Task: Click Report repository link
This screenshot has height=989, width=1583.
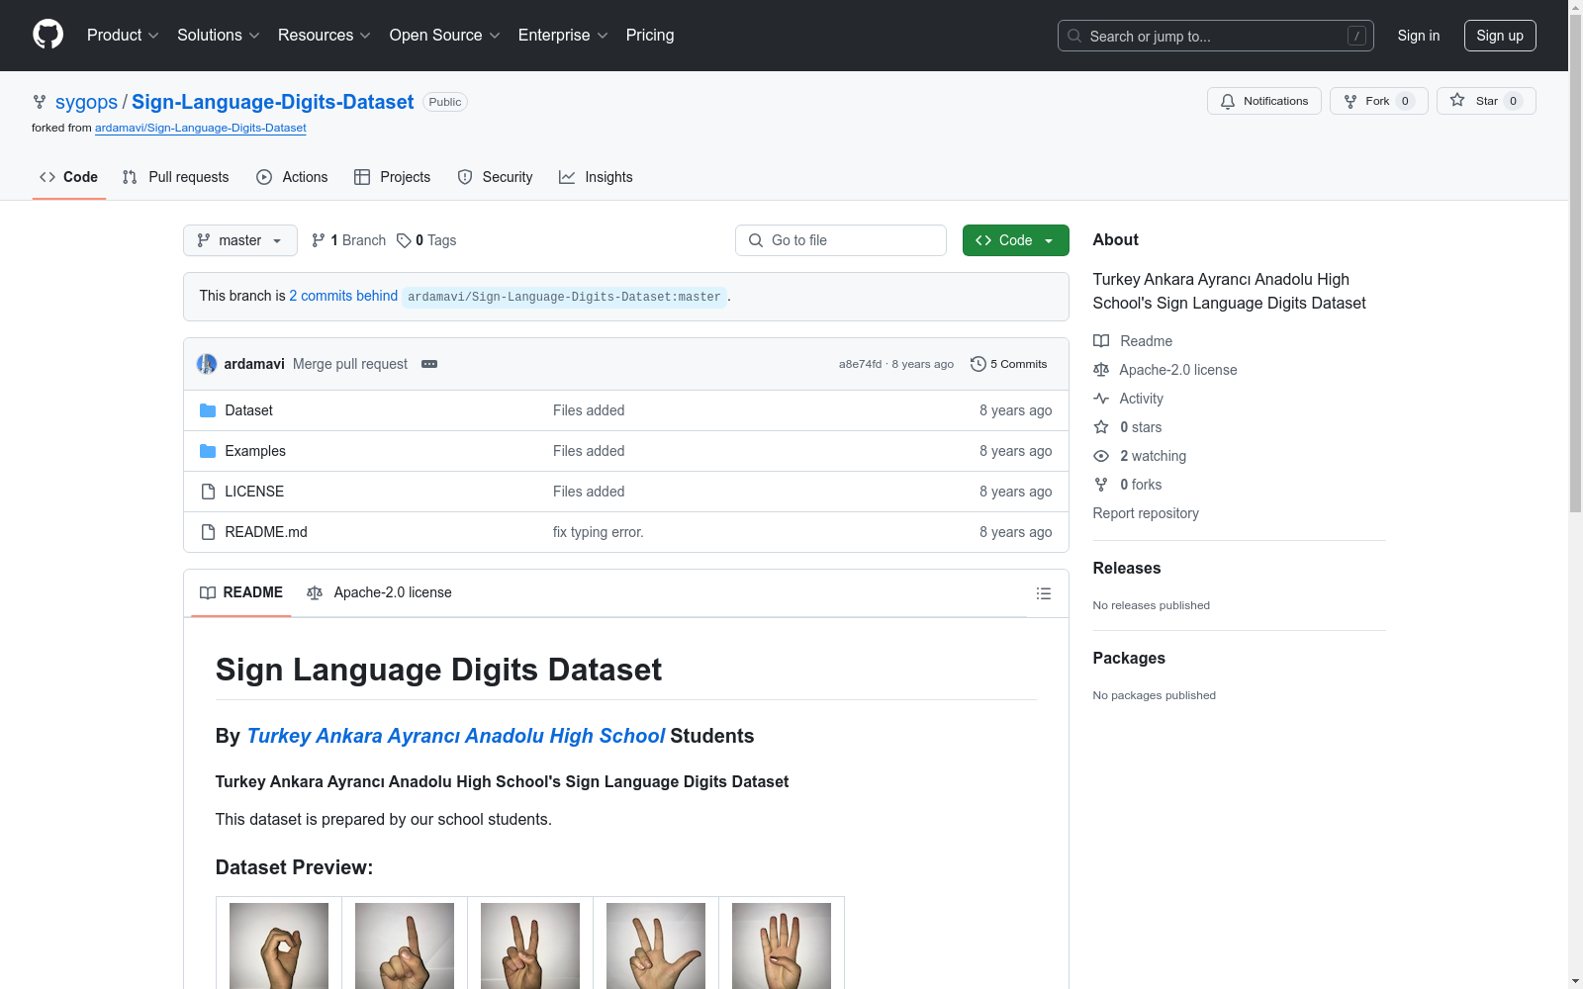Action: point(1146,513)
